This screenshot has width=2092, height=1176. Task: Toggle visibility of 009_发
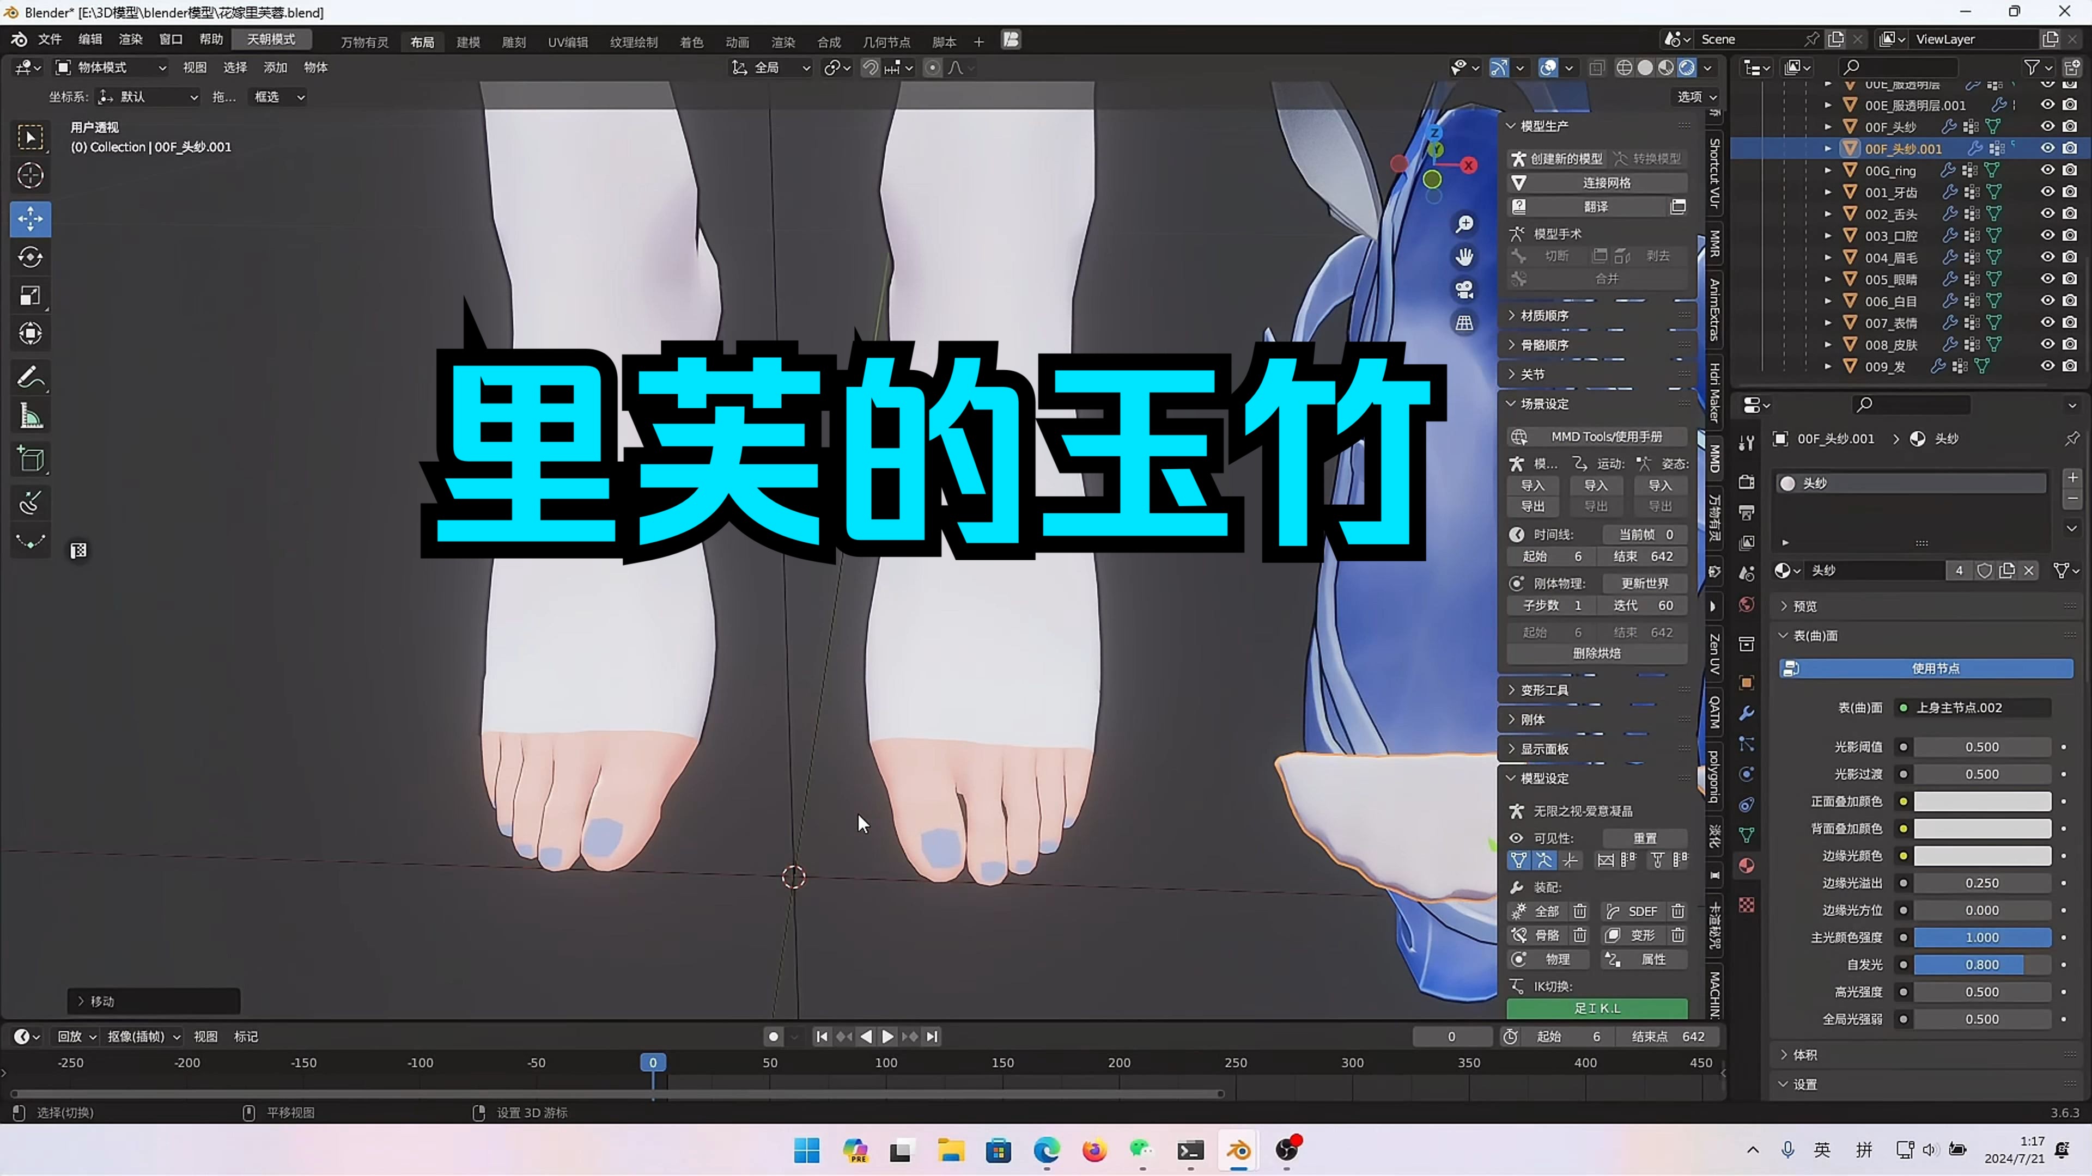pos(2047,366)
